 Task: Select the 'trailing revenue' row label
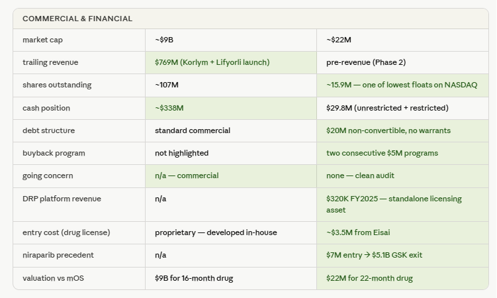click(x=50, y=62)
